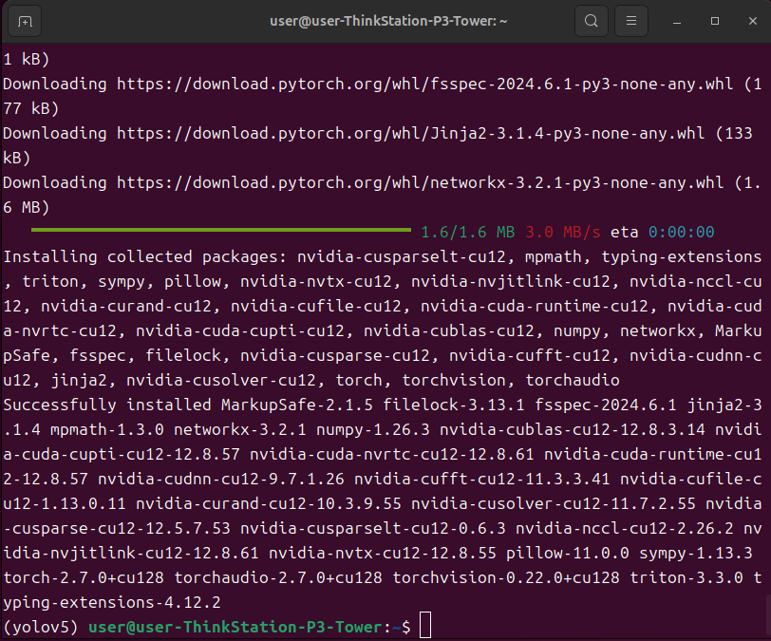
Task: Click the networkx-3.2.1 wheel download URL
Action: (420, 183)
